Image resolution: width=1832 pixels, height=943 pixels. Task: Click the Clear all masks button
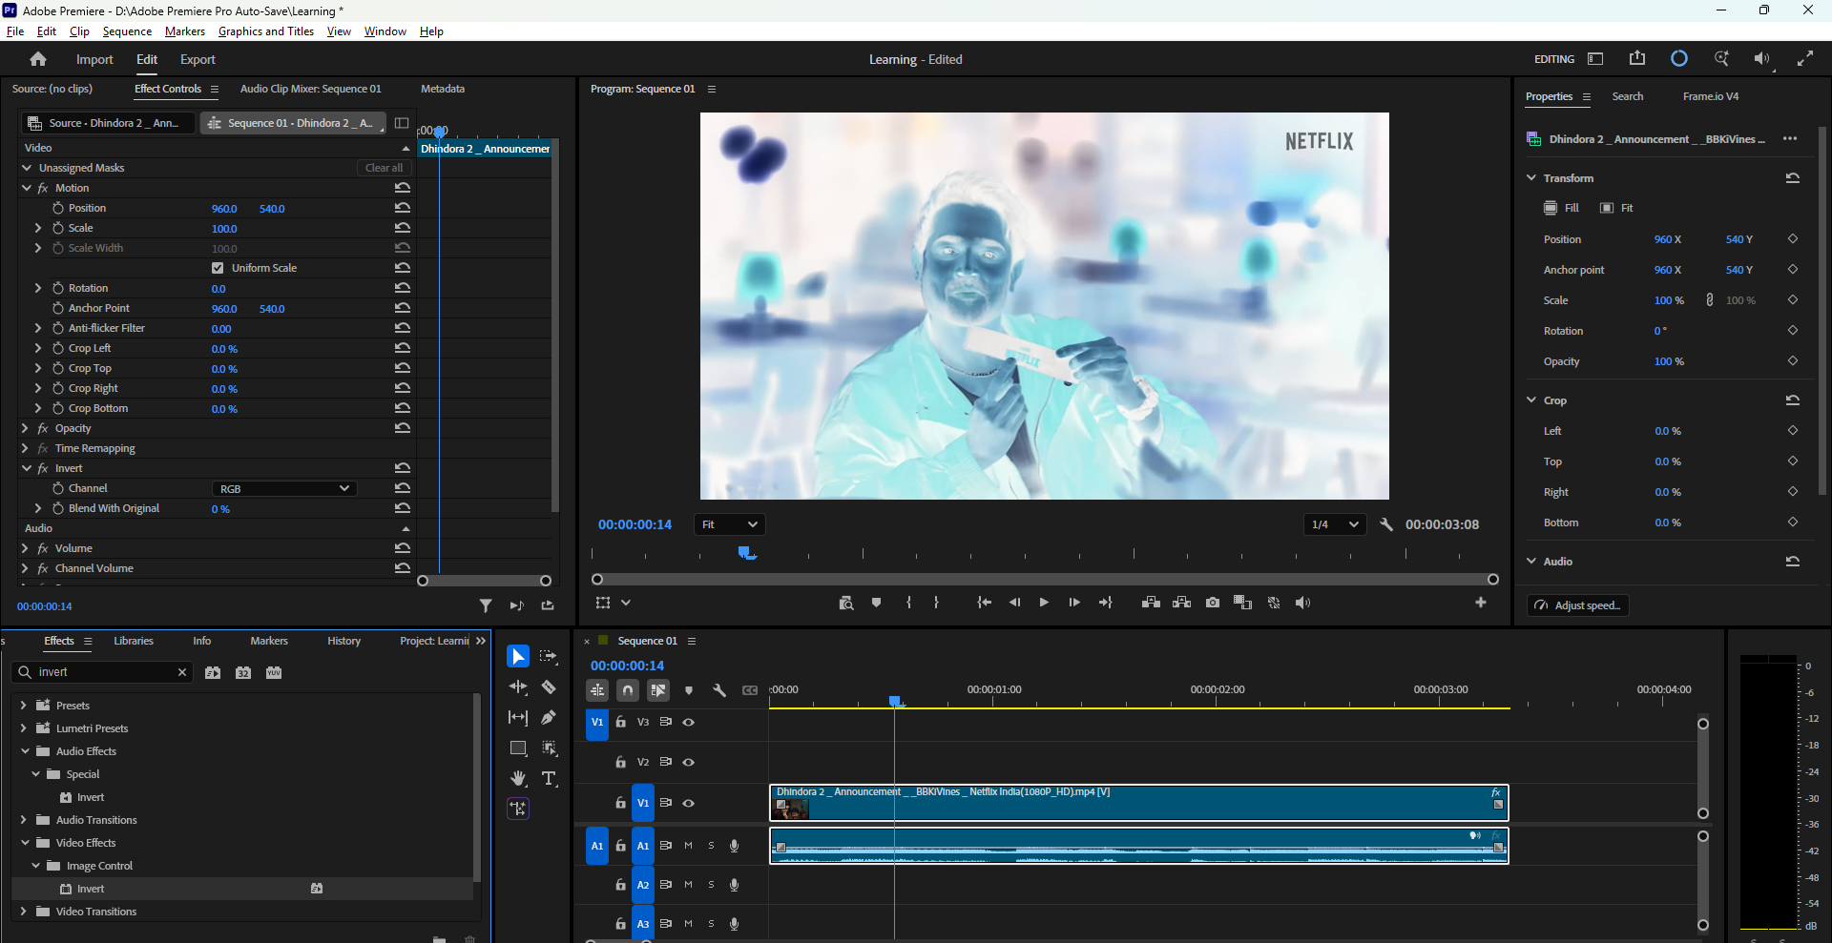coord(384,168)
